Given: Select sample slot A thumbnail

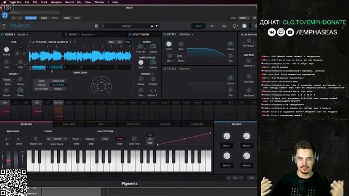Looking at the screenshot, I should tap(38, 68).
